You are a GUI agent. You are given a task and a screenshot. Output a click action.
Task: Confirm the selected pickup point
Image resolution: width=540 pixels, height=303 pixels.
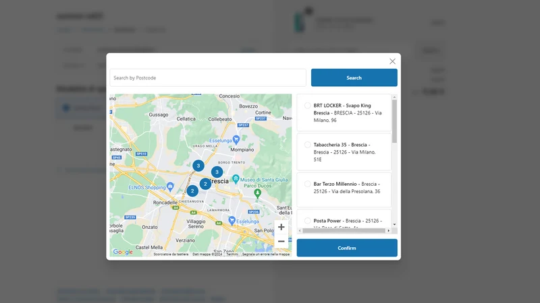[x=347, y=248]
